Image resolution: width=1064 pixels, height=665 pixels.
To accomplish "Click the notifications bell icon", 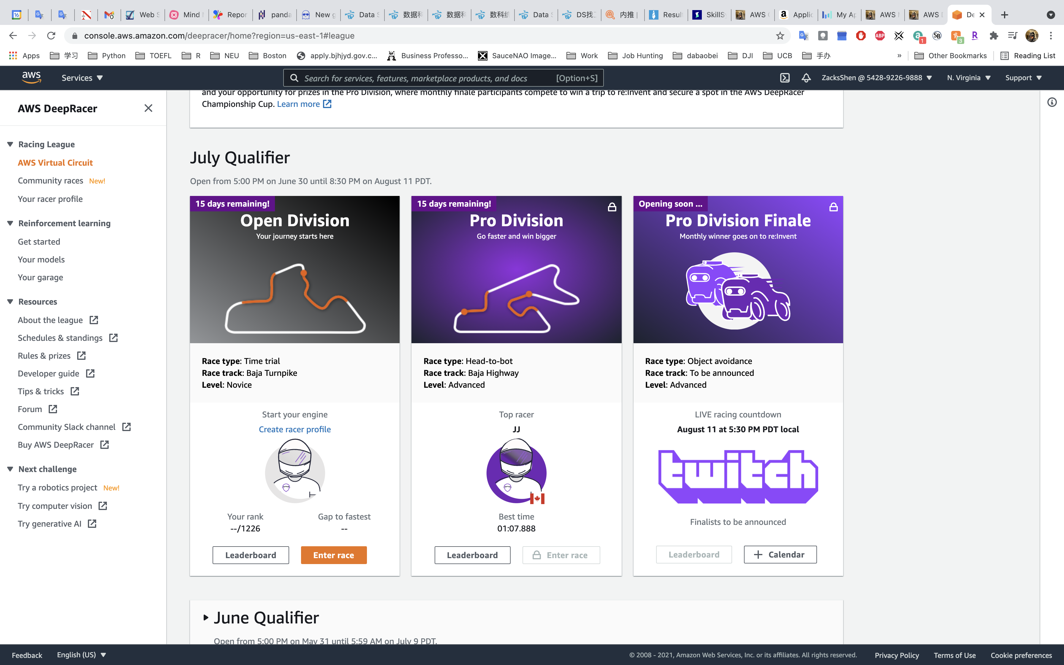I will coord(806,78).
